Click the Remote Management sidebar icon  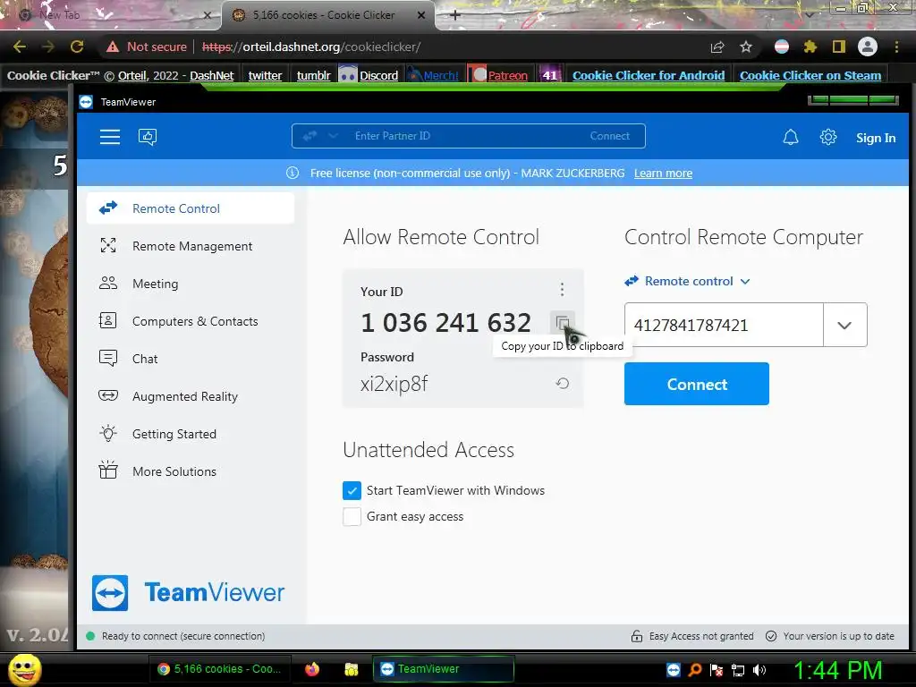108,246
